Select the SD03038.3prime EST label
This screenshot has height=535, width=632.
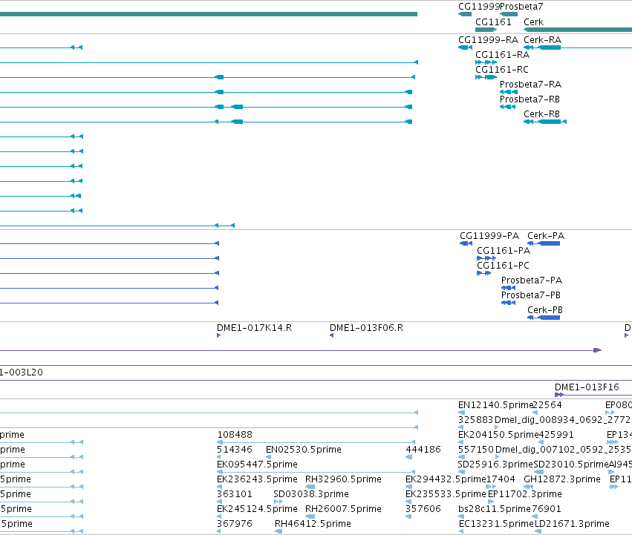[x=310, y=494]
